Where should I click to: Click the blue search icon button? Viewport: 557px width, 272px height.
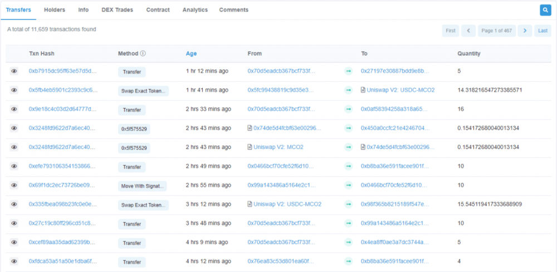[545, 10]
